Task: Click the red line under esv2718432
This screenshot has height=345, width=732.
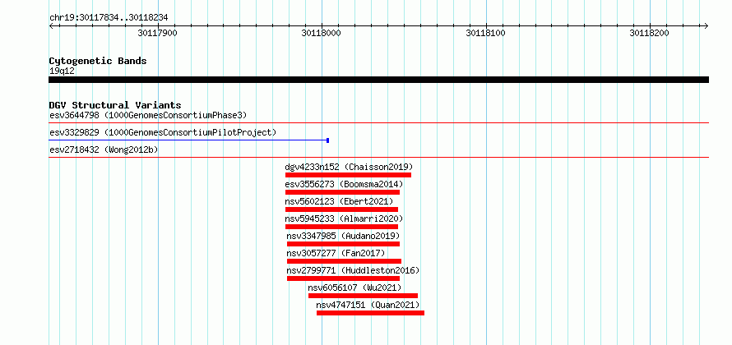Action: pos(378,158)
